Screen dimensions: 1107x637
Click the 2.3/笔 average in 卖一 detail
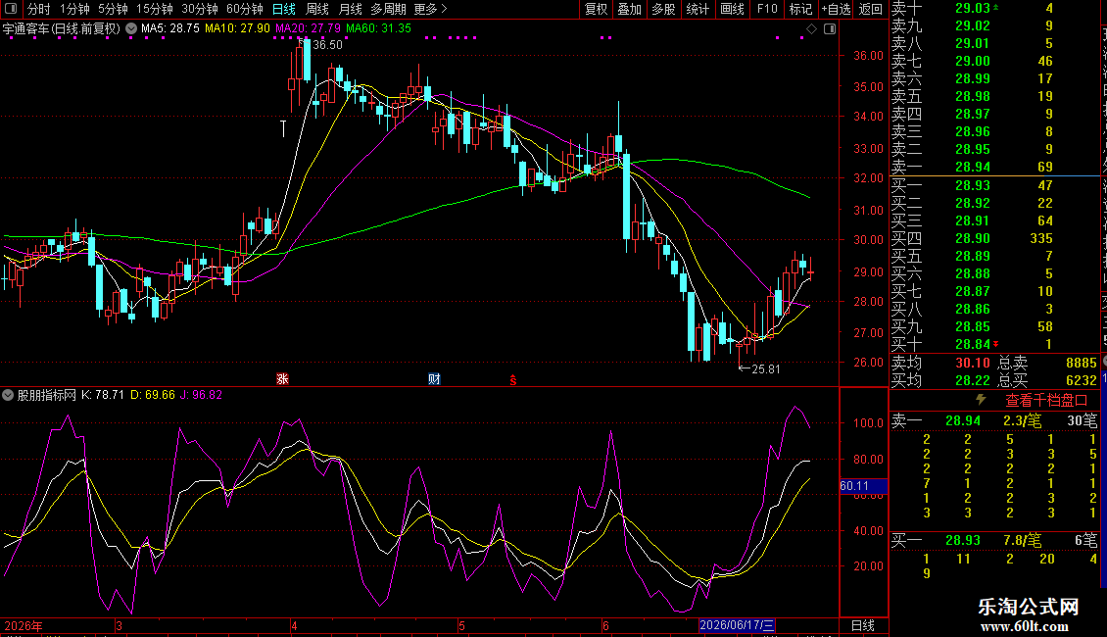tap(1023, 421)
